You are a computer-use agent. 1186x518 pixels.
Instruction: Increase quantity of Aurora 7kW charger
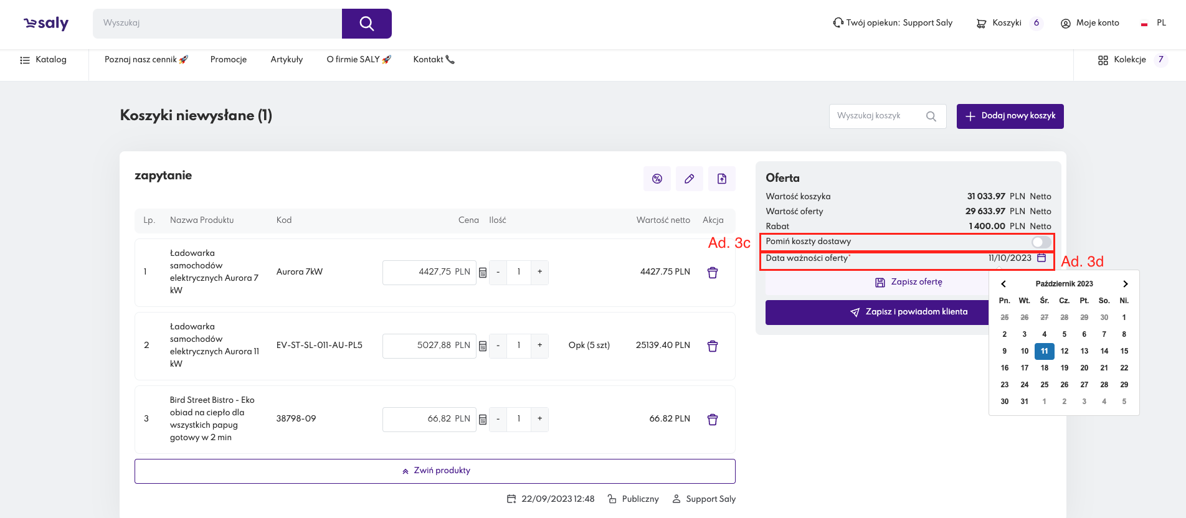coord(539,272)
